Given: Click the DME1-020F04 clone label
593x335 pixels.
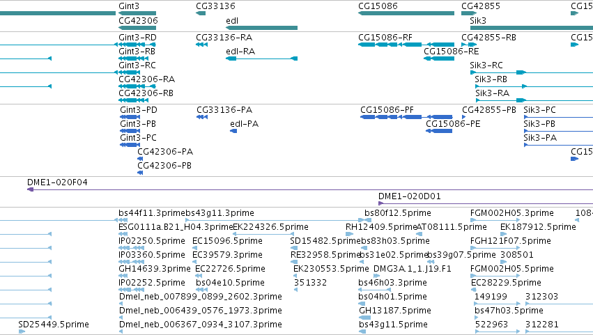Looking at the screenshot, I should (x=57, y=182).
